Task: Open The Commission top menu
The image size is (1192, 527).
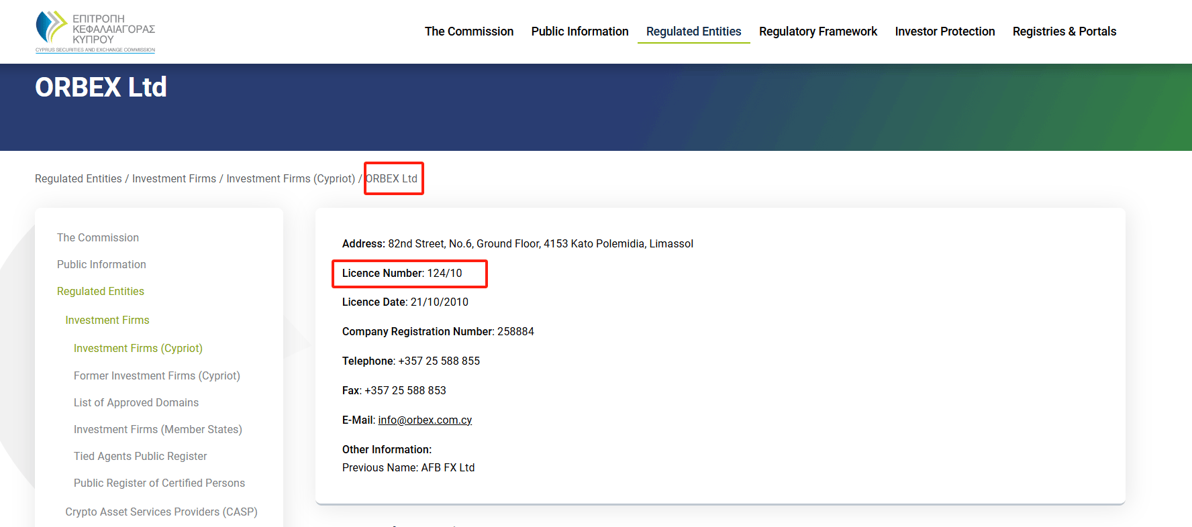Action: (x=469, y=32)
